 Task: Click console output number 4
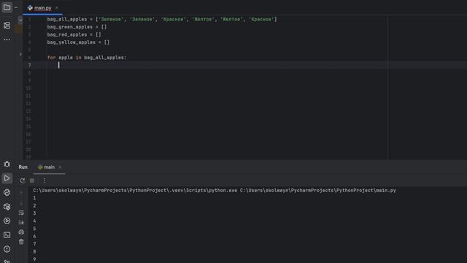click(34, 221)
